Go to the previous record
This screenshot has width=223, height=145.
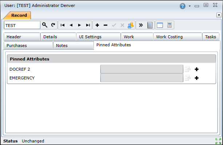pyautogui.click(x=71, y=25)
